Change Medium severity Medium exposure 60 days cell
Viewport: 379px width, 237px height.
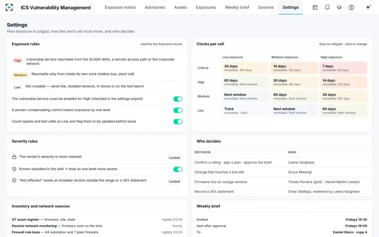(x=294, y=96)
